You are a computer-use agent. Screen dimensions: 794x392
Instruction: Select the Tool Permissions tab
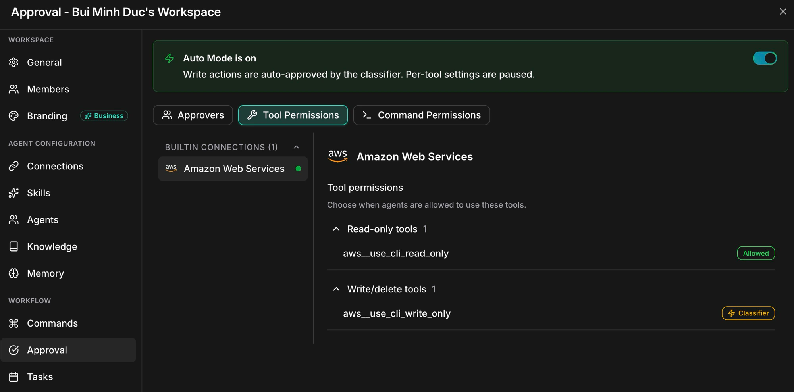coord(293,115)
